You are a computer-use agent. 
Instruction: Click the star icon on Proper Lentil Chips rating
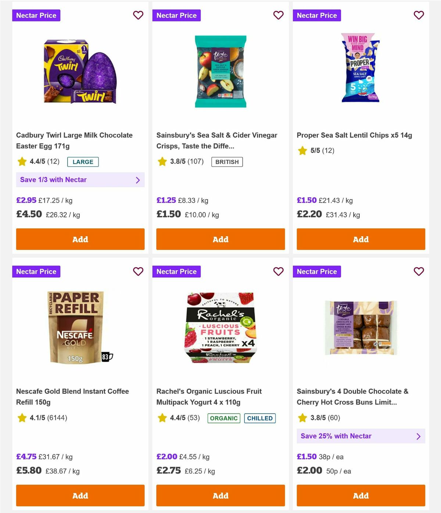pyautogui.click(x=302, y=150)
